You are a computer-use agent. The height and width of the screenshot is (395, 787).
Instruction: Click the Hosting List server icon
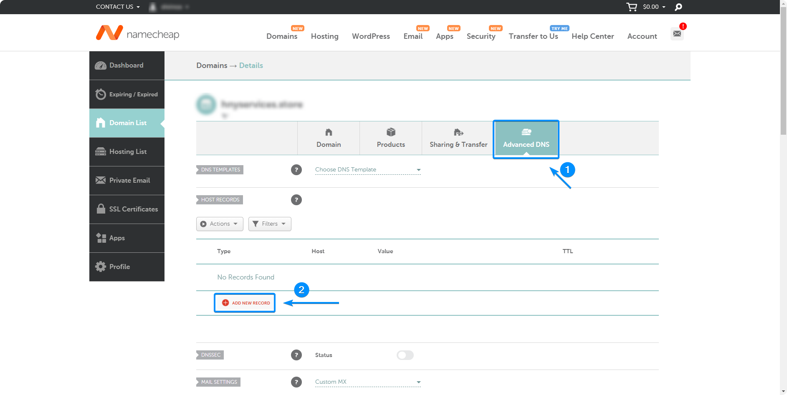coord(101,151)
